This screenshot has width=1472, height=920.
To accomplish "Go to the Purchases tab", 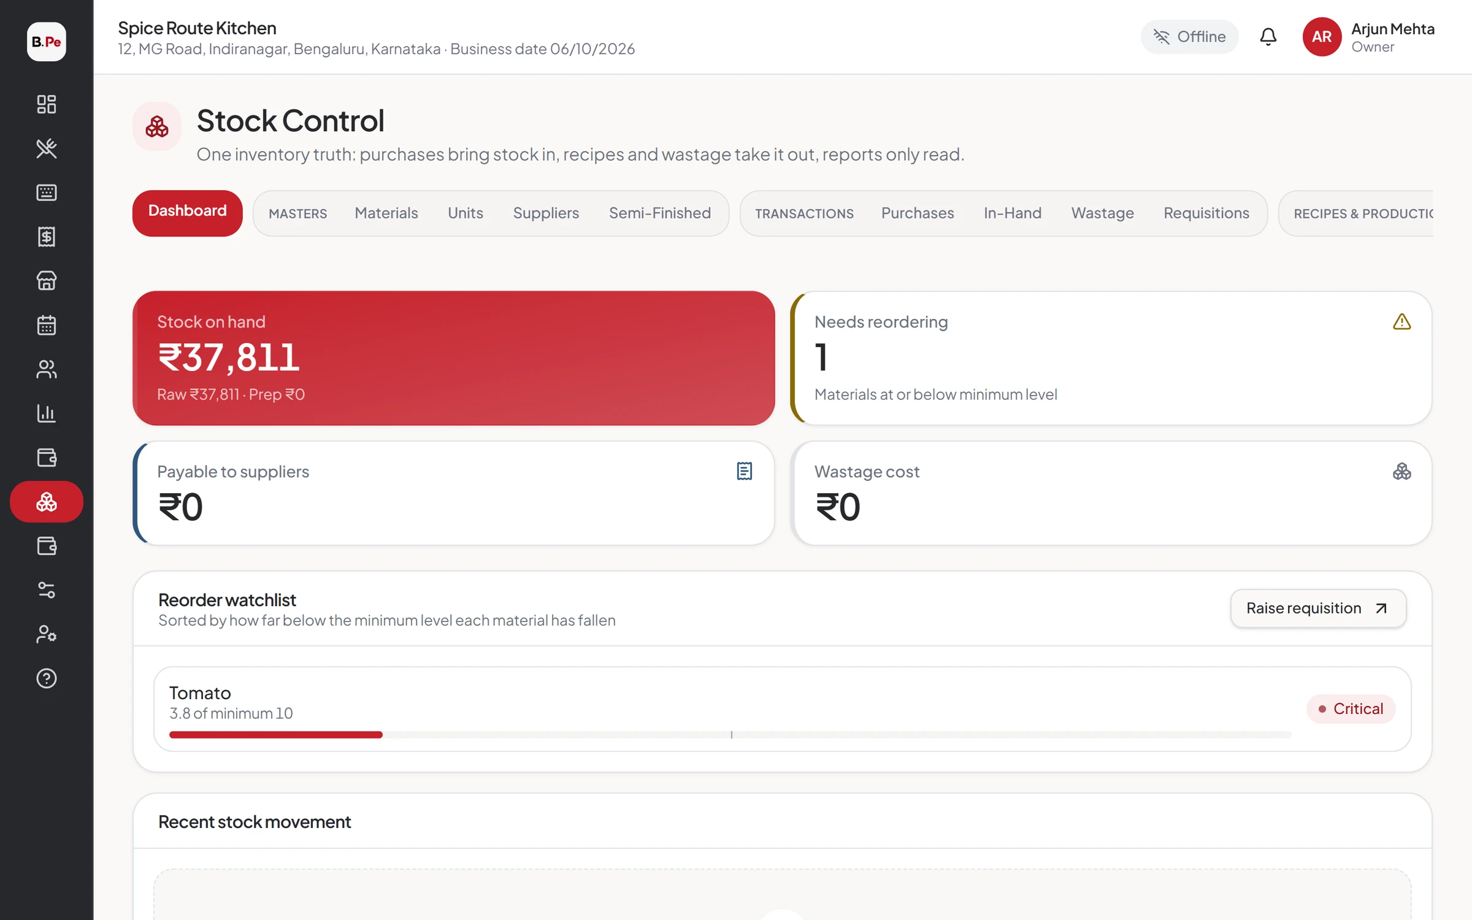I will click(x=918, y=213).
